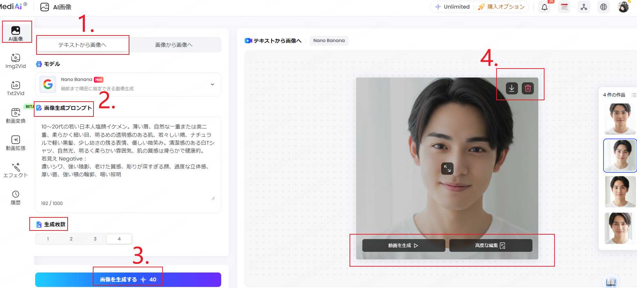Select generation count 1
This screenshot has height=288, width=637.
click(x=48, y=239)
